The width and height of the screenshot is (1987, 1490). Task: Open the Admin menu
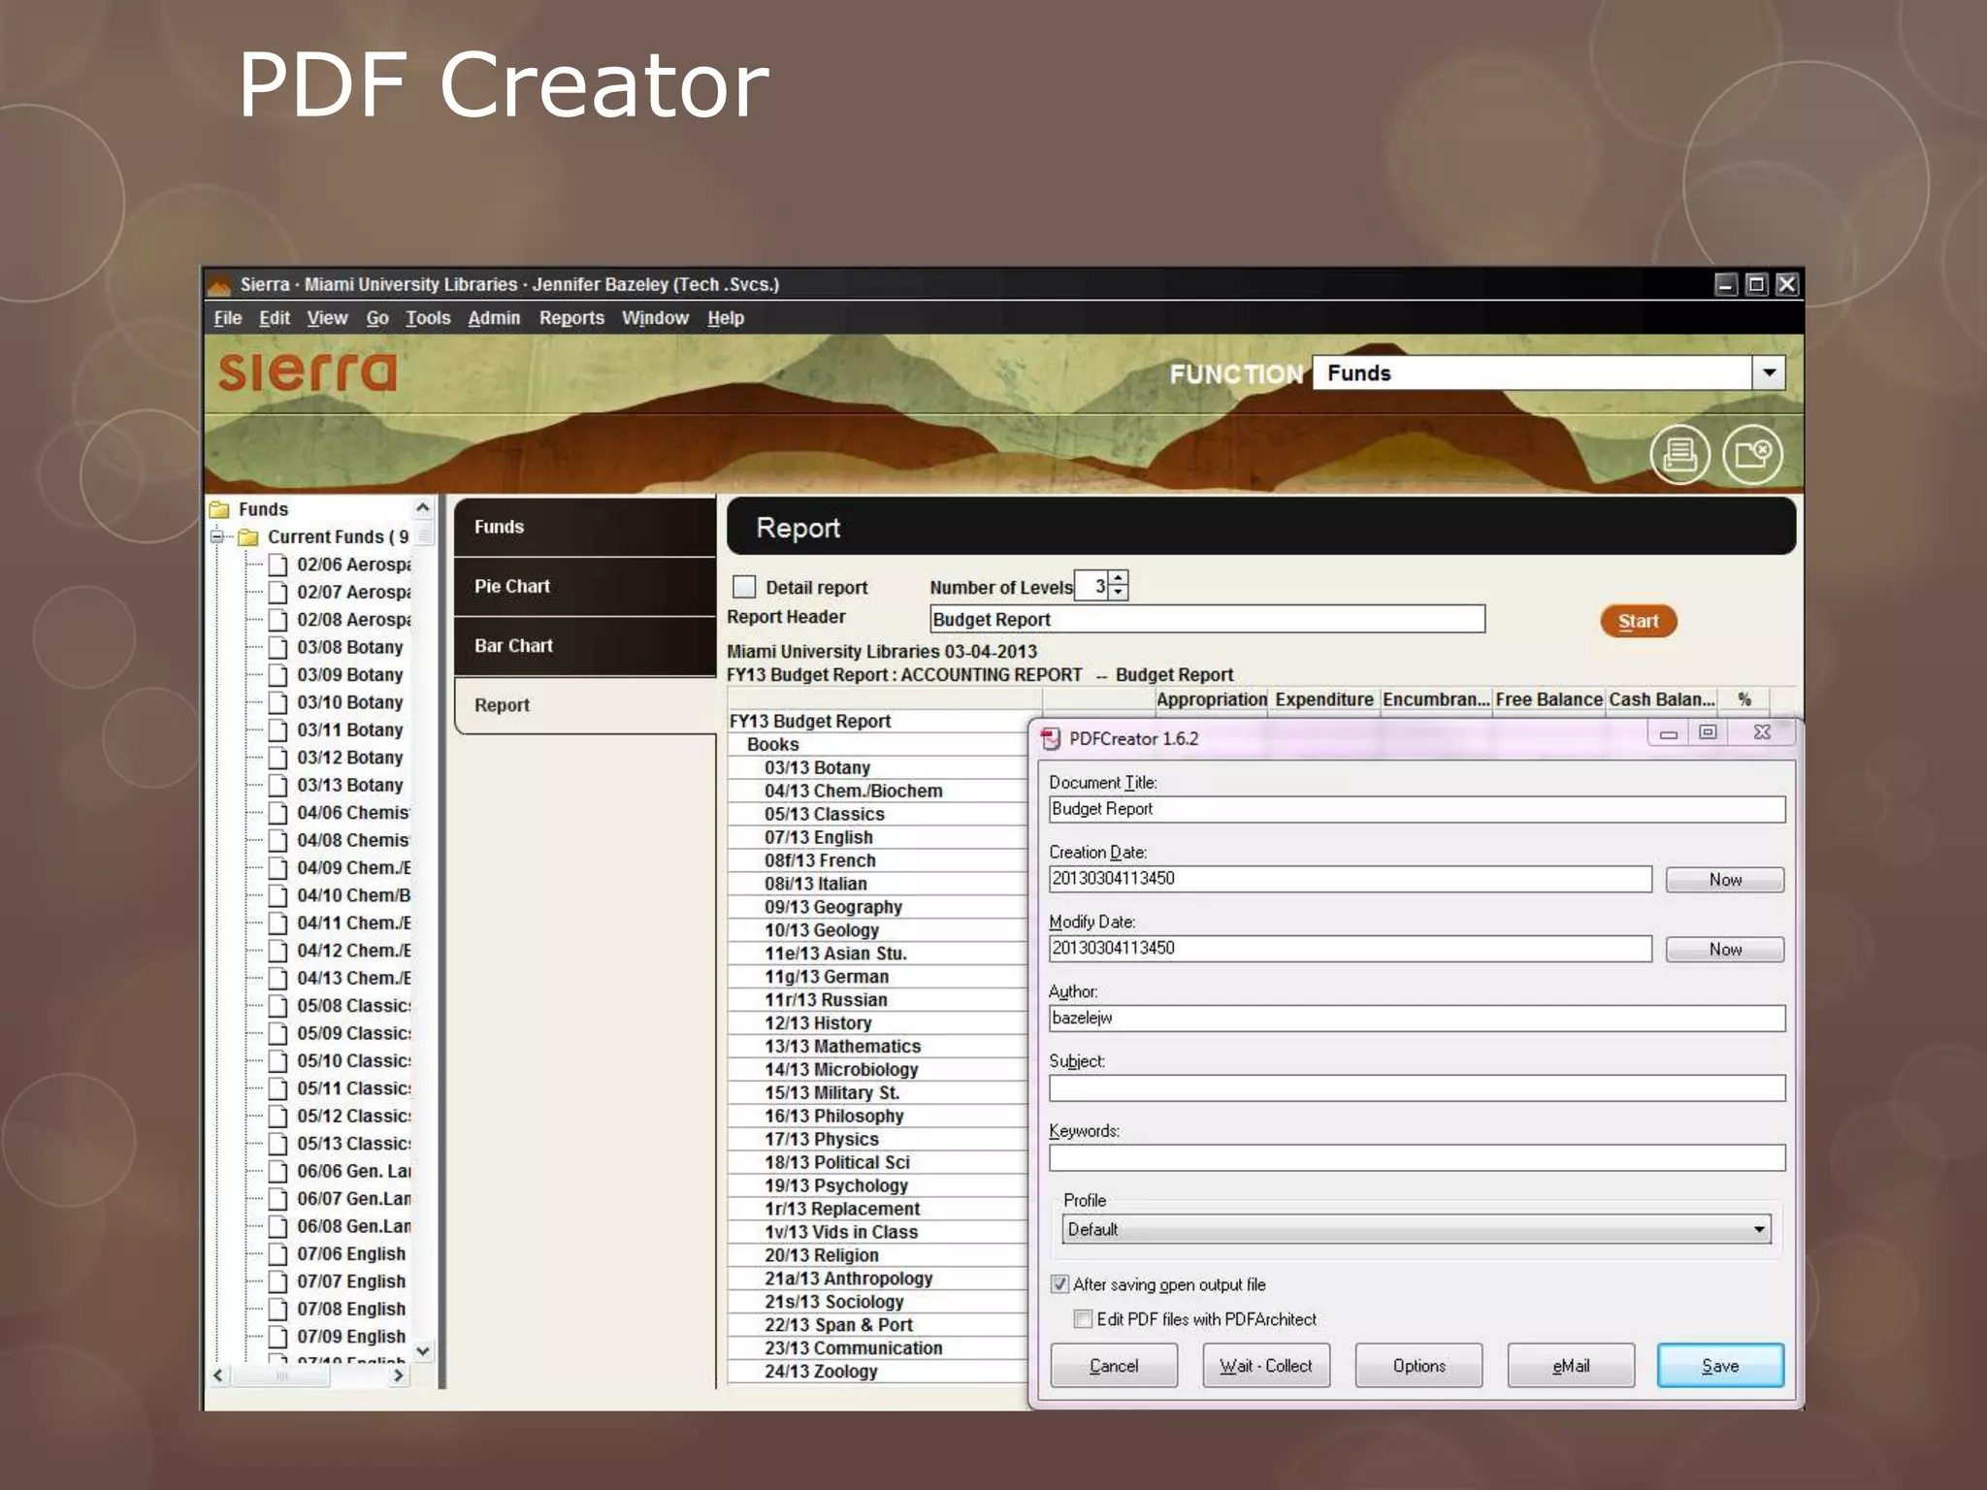pos(494,318)
